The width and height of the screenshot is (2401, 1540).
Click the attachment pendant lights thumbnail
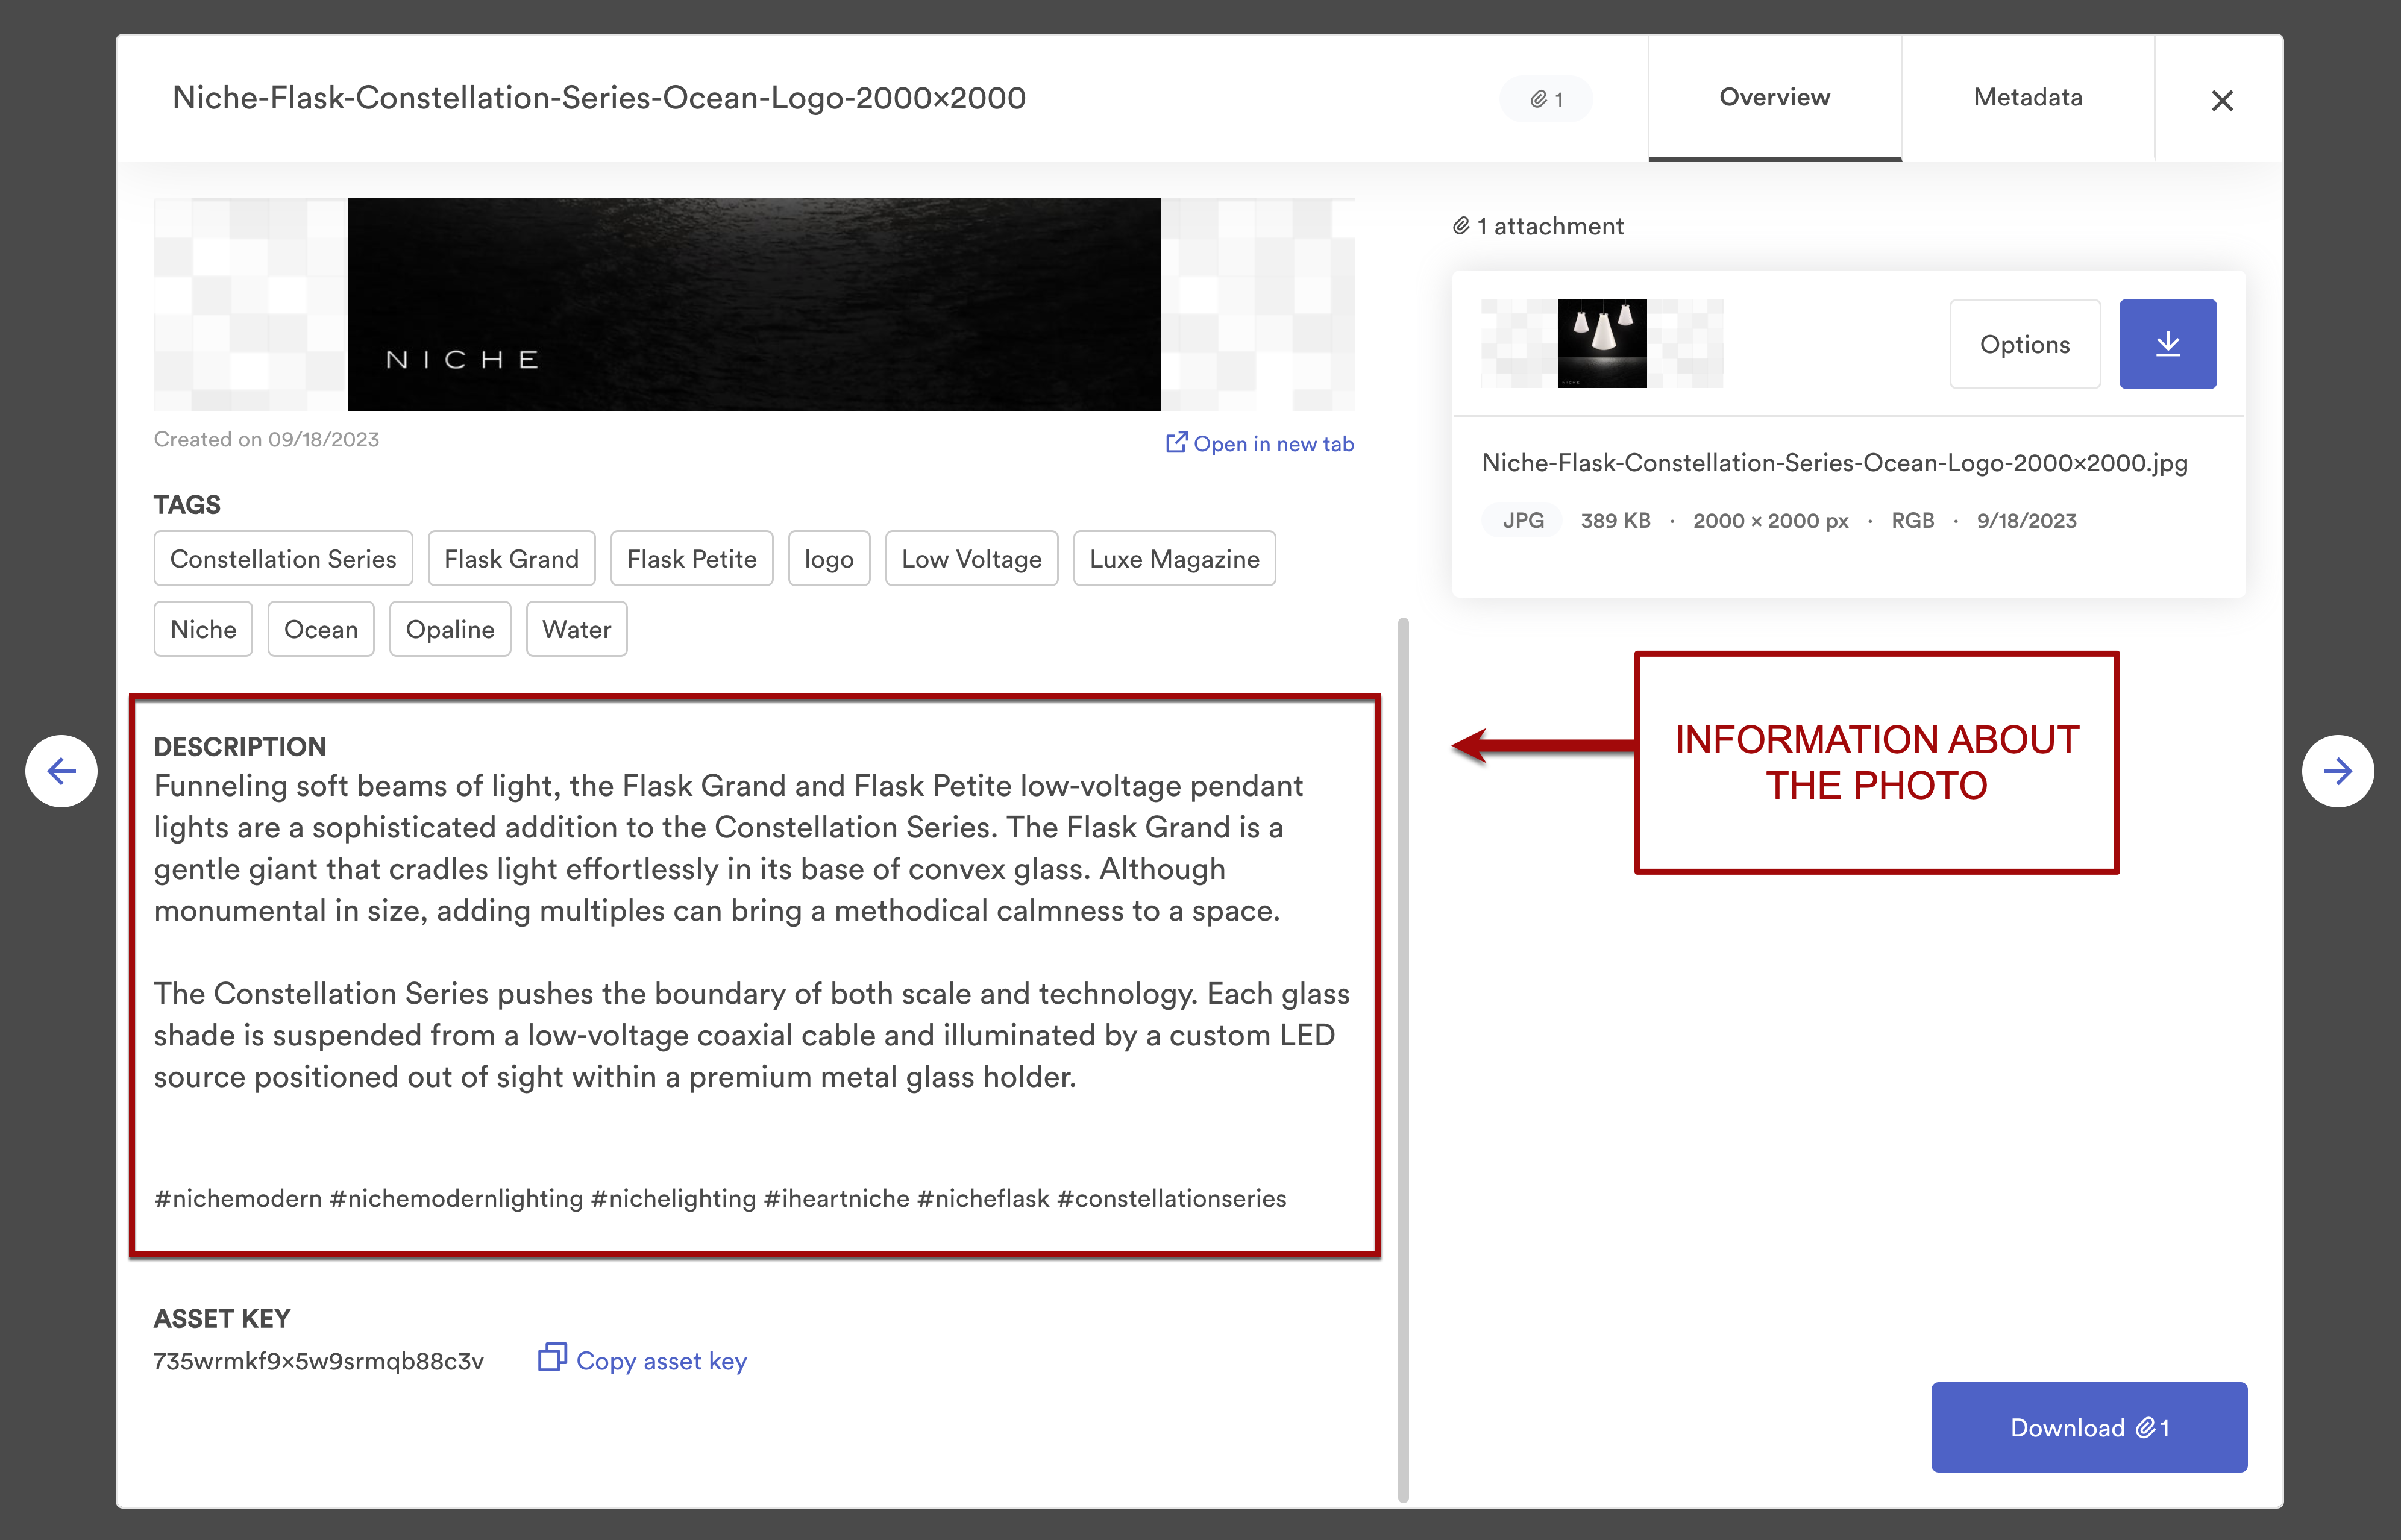[x=1602, y=343]
